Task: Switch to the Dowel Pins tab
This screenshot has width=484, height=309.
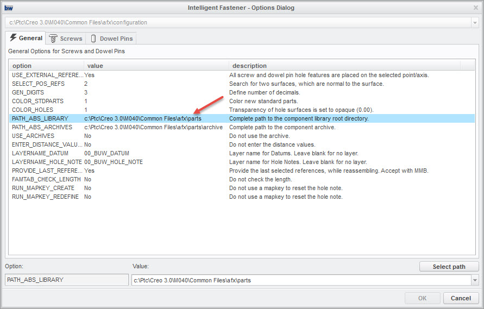Action: pos(111,39)
